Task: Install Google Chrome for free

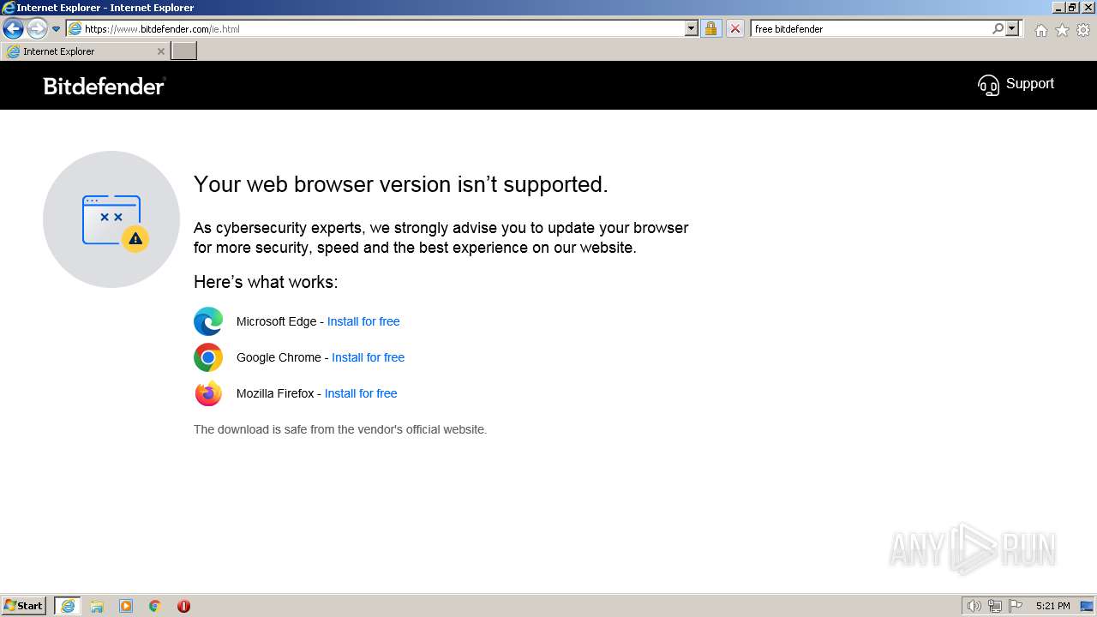Action: [x=368, y=357]
